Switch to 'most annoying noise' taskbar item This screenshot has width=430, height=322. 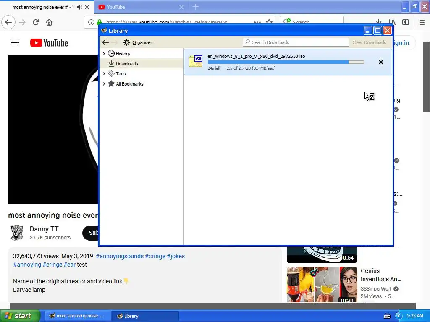click(x=78, y=316)
